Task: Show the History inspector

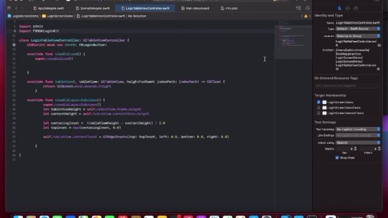Action: [347, 8]
